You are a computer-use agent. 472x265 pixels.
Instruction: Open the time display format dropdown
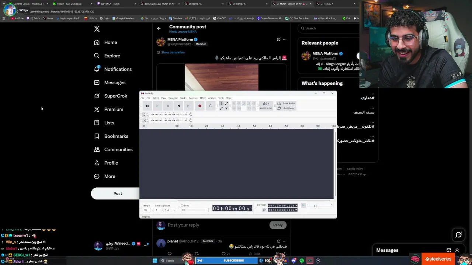[x=251, y=208]
